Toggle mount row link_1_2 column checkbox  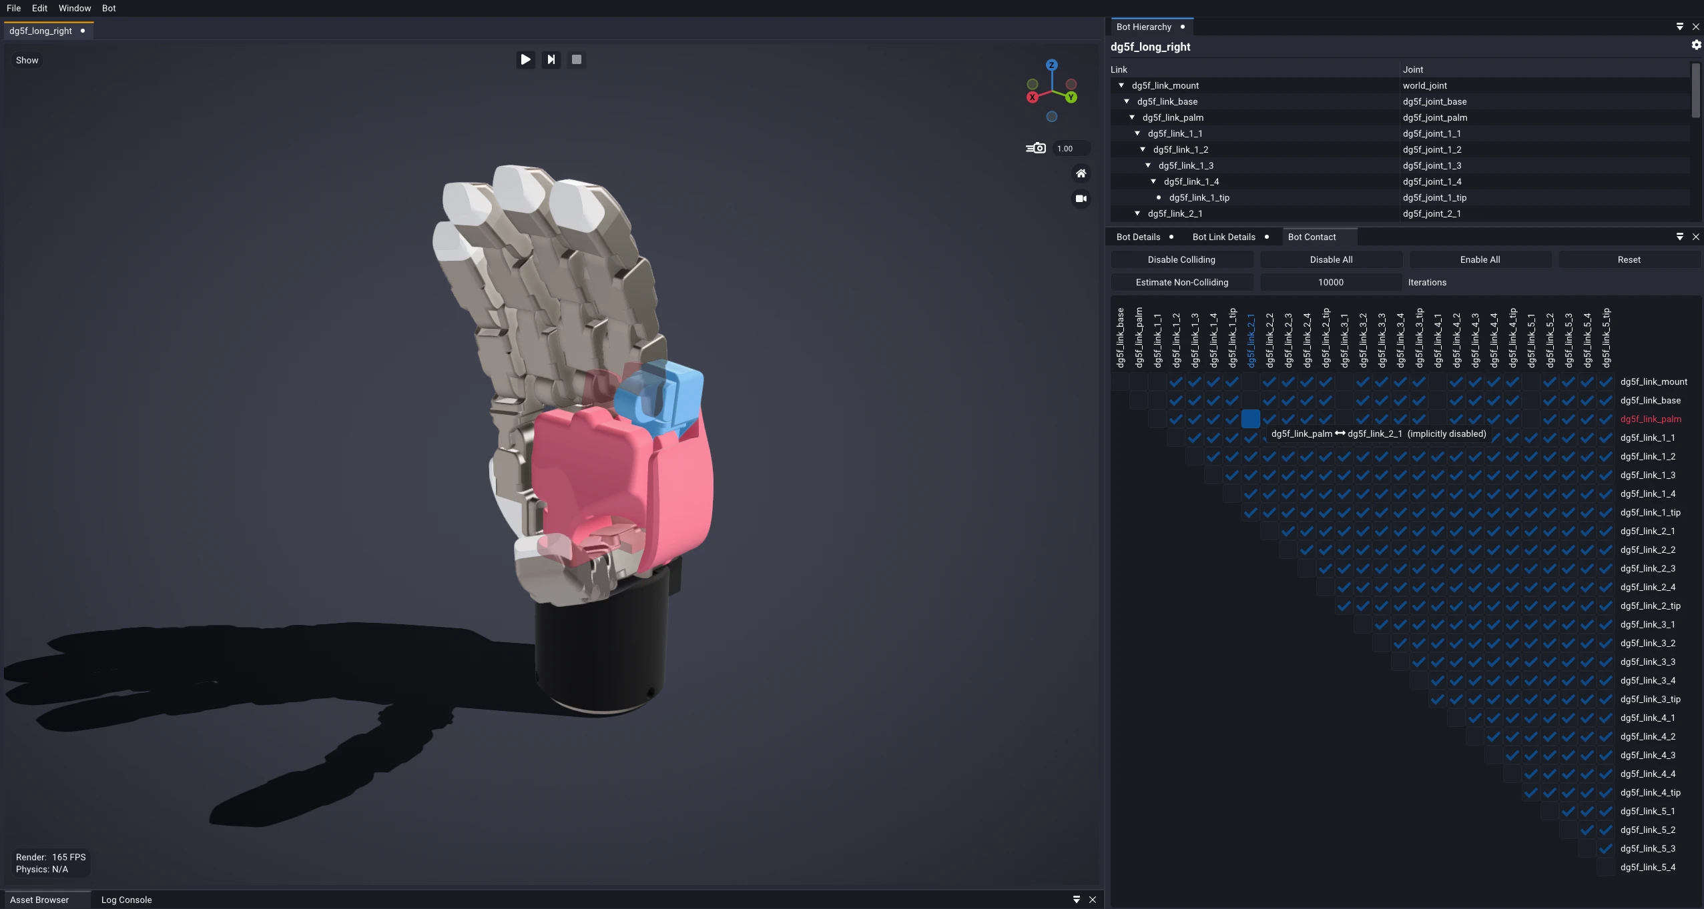coord(1175,381)
